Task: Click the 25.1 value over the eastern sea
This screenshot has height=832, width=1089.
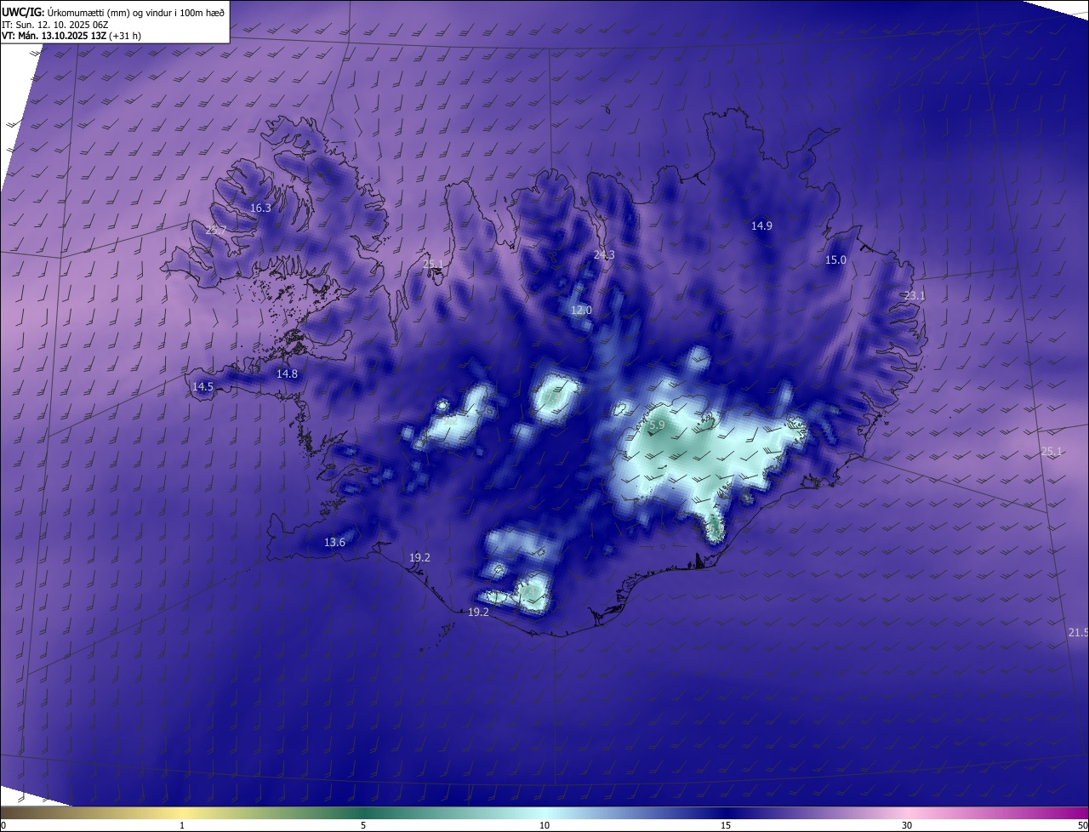Action: 1052,452
